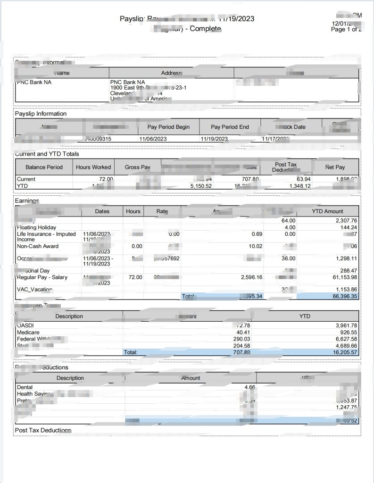Click 'Description' header in taxes table
Viewport: 374px width, 483px height.
[69, 316]
